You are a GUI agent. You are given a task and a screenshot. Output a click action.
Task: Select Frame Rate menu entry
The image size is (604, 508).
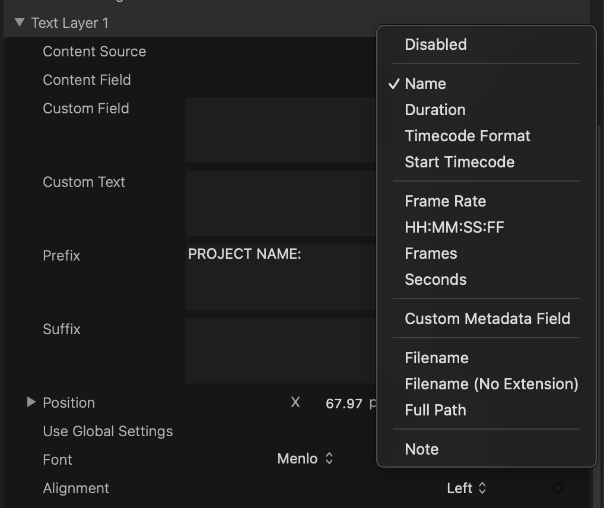445,201
